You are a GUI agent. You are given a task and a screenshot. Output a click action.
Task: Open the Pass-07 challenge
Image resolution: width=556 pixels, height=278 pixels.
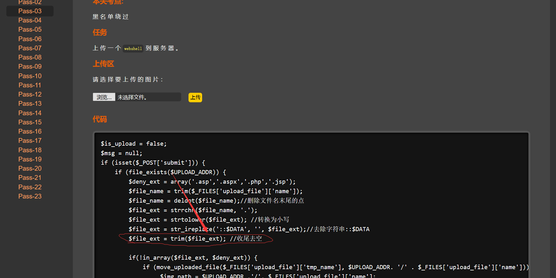point(30,48)
